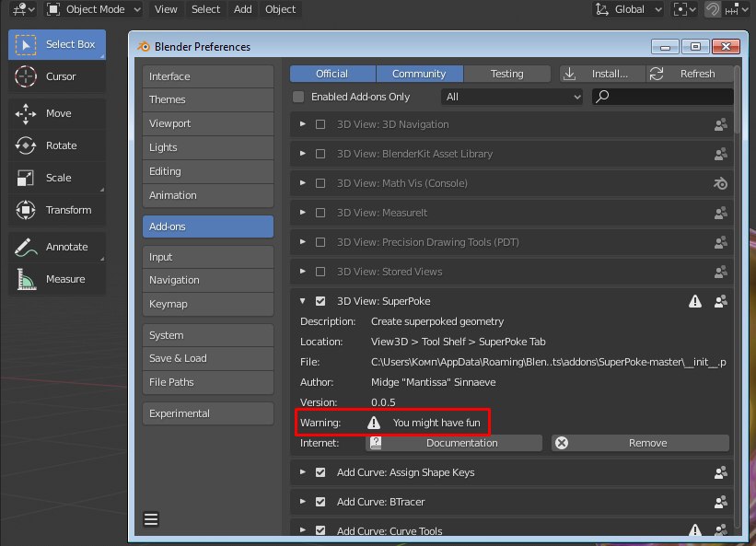Viewport: 756px width, 546px height.
Task: Click community icon on BlenderKit Asset Library row
Action: coord(720,154)
